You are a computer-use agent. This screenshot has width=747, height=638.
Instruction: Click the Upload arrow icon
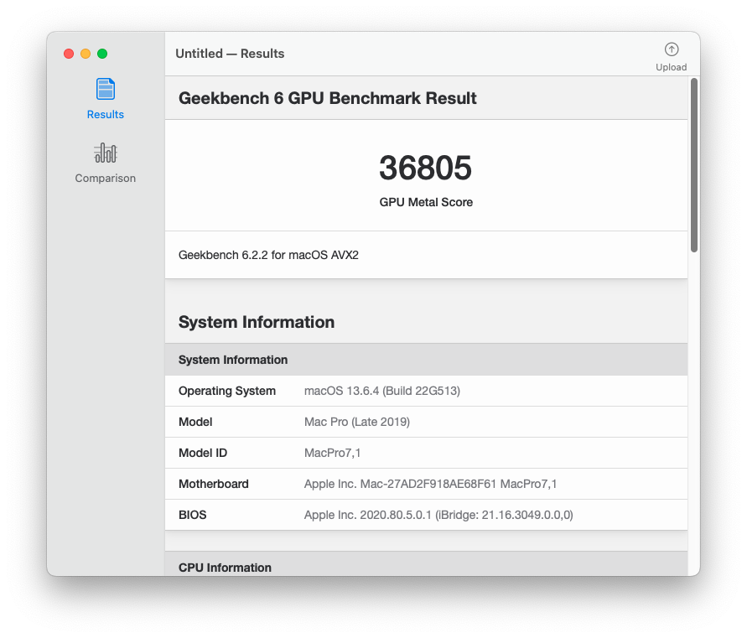672,49
